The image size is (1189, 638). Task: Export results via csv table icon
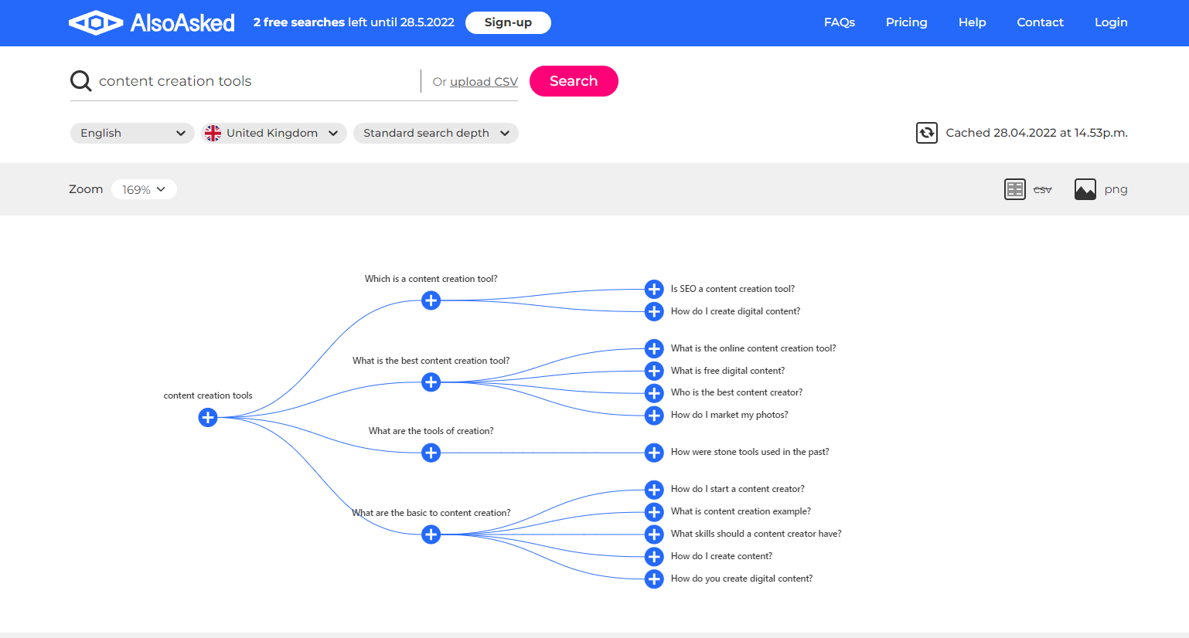tap(1015, 189)
